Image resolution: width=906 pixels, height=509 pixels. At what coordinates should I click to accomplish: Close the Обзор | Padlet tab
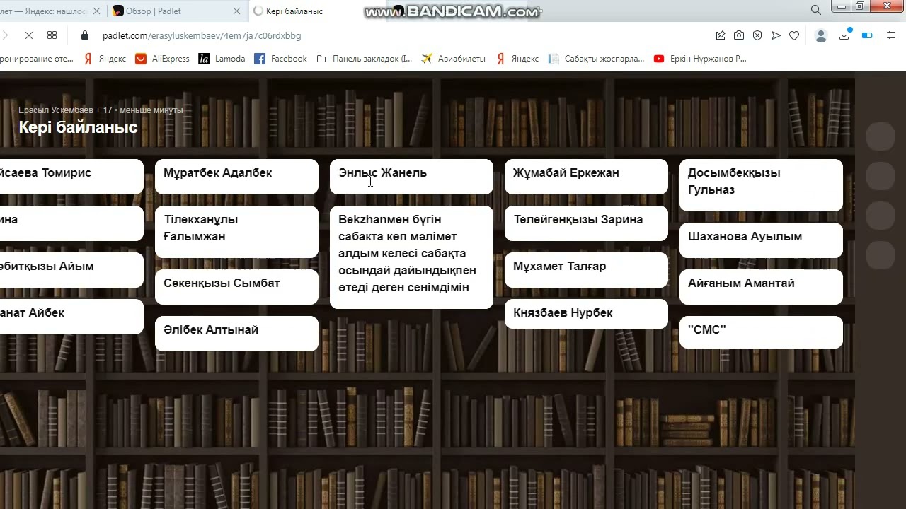(x=237, y=11)
